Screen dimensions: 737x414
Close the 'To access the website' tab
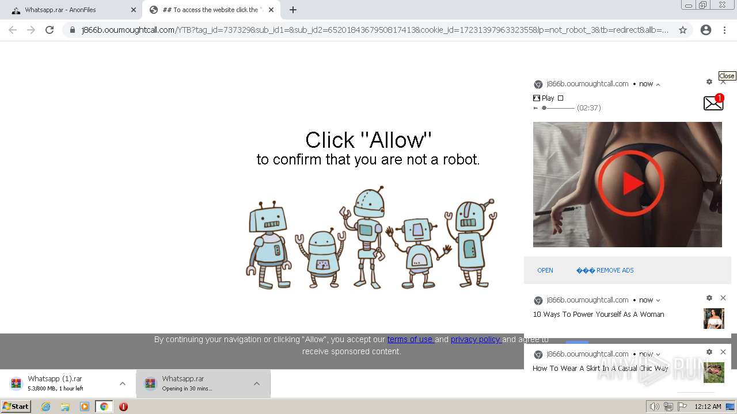[271, 10]
